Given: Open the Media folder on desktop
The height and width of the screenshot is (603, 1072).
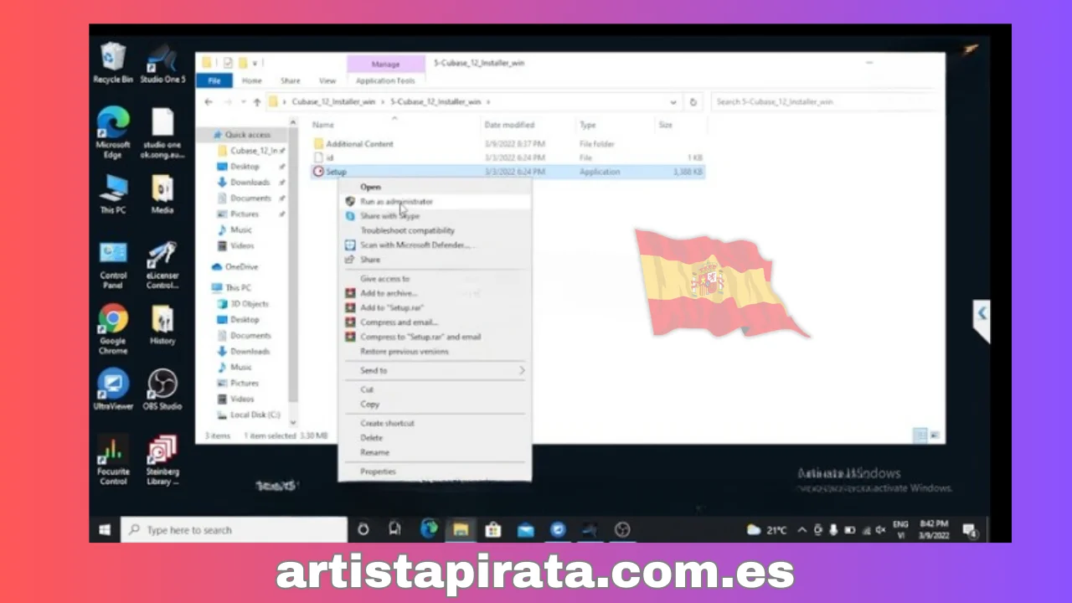Looking at the screenshot, I should 162,193.
